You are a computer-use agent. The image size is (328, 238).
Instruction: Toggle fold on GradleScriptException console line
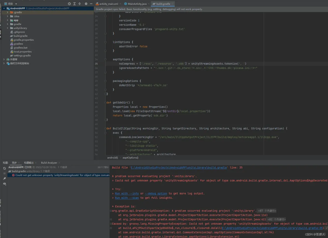111,211
